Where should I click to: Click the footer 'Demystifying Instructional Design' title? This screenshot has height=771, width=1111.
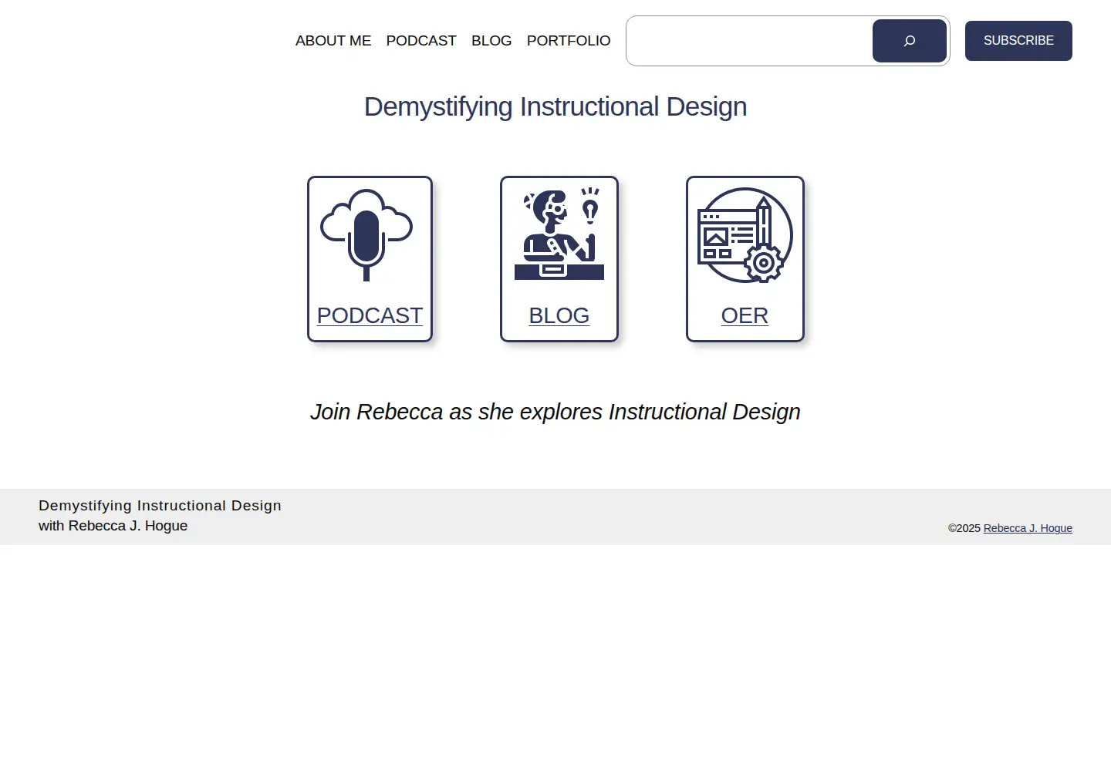pyautogui.click(x=160, y=506)
